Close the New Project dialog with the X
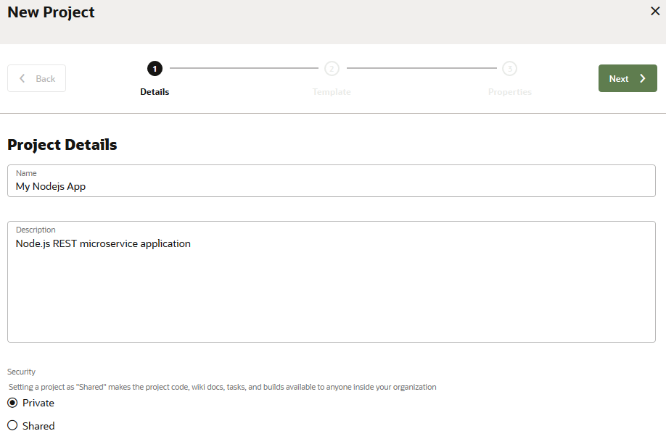Viewport: 666px width, 439px height. 655,12
